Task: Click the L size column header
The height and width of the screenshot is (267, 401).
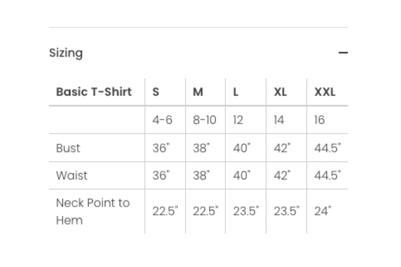Action: tap(236, 92)
